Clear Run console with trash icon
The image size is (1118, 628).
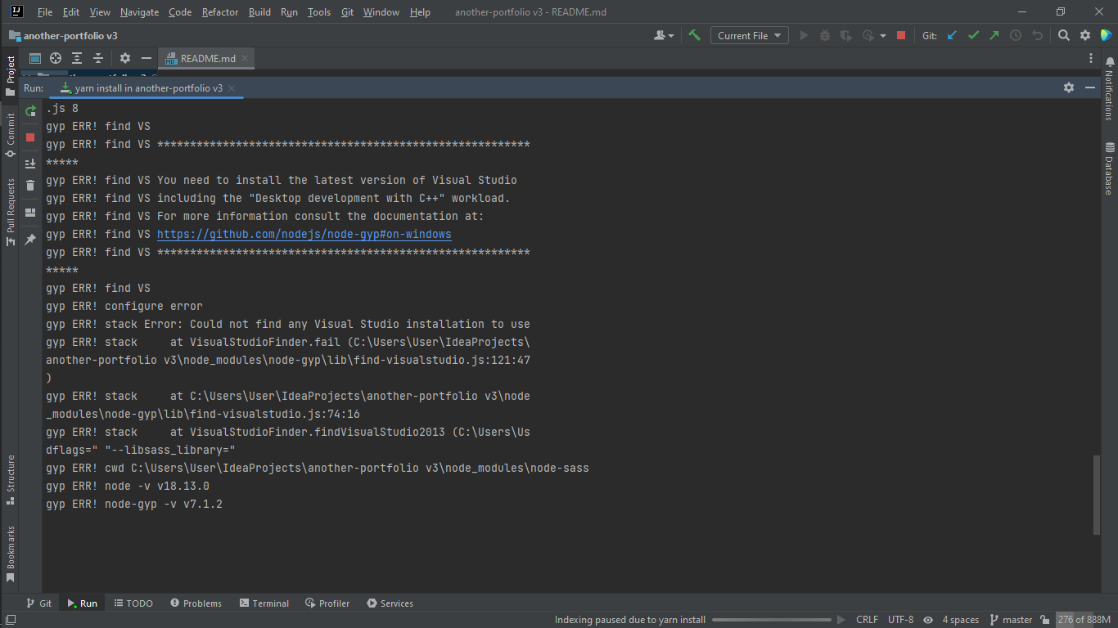pos(30,186)
